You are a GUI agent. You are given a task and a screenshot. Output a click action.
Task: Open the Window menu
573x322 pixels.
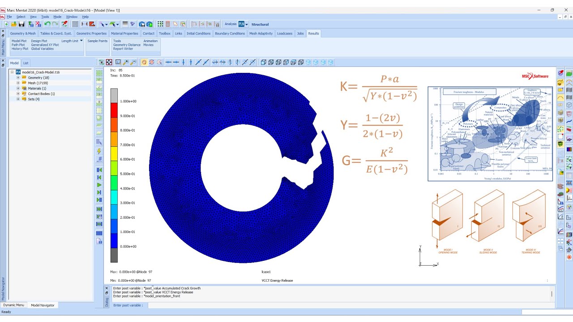click(72, 17)
